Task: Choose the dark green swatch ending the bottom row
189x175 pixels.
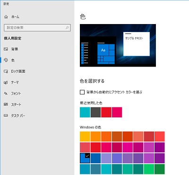Action: coord(160,169)
